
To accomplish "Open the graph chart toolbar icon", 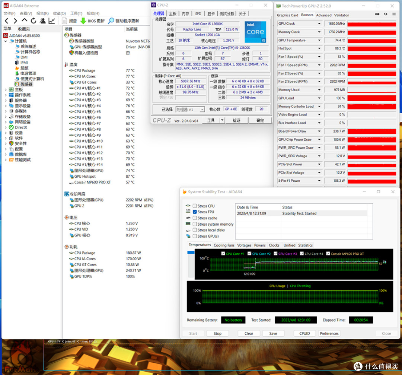I will [x=52, y=21].
